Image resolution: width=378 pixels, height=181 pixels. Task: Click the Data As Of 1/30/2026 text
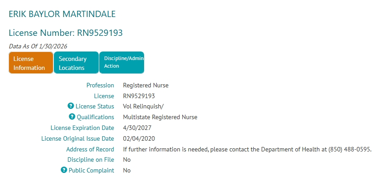[38, 46]
